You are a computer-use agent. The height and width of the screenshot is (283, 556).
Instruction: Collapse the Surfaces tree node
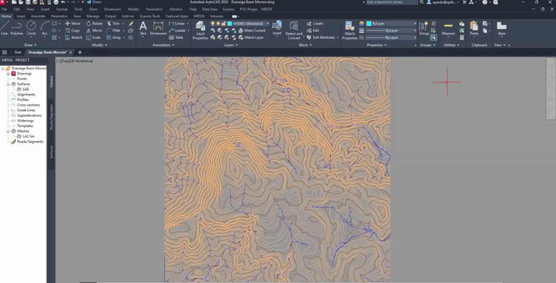[x=8, y=84]
